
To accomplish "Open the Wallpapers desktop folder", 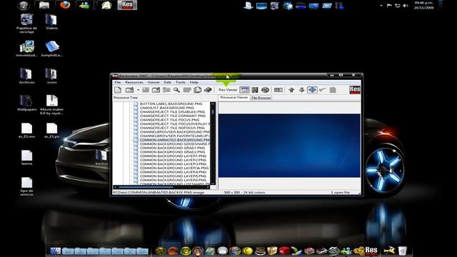I will 26,103.
